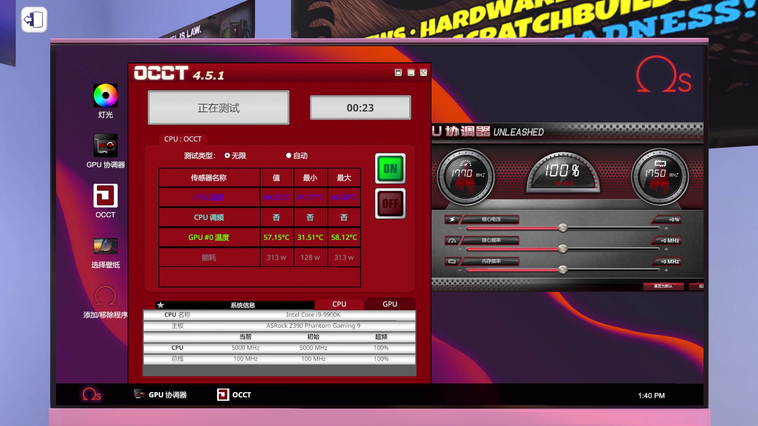Open the 灯光 lighting app icon
This screenshot has height=426, width=758.
pos(105,95)
